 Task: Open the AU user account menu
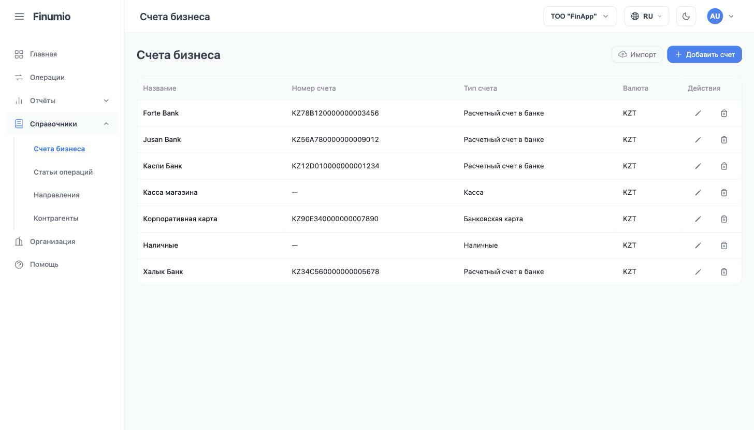coord(721,17)
